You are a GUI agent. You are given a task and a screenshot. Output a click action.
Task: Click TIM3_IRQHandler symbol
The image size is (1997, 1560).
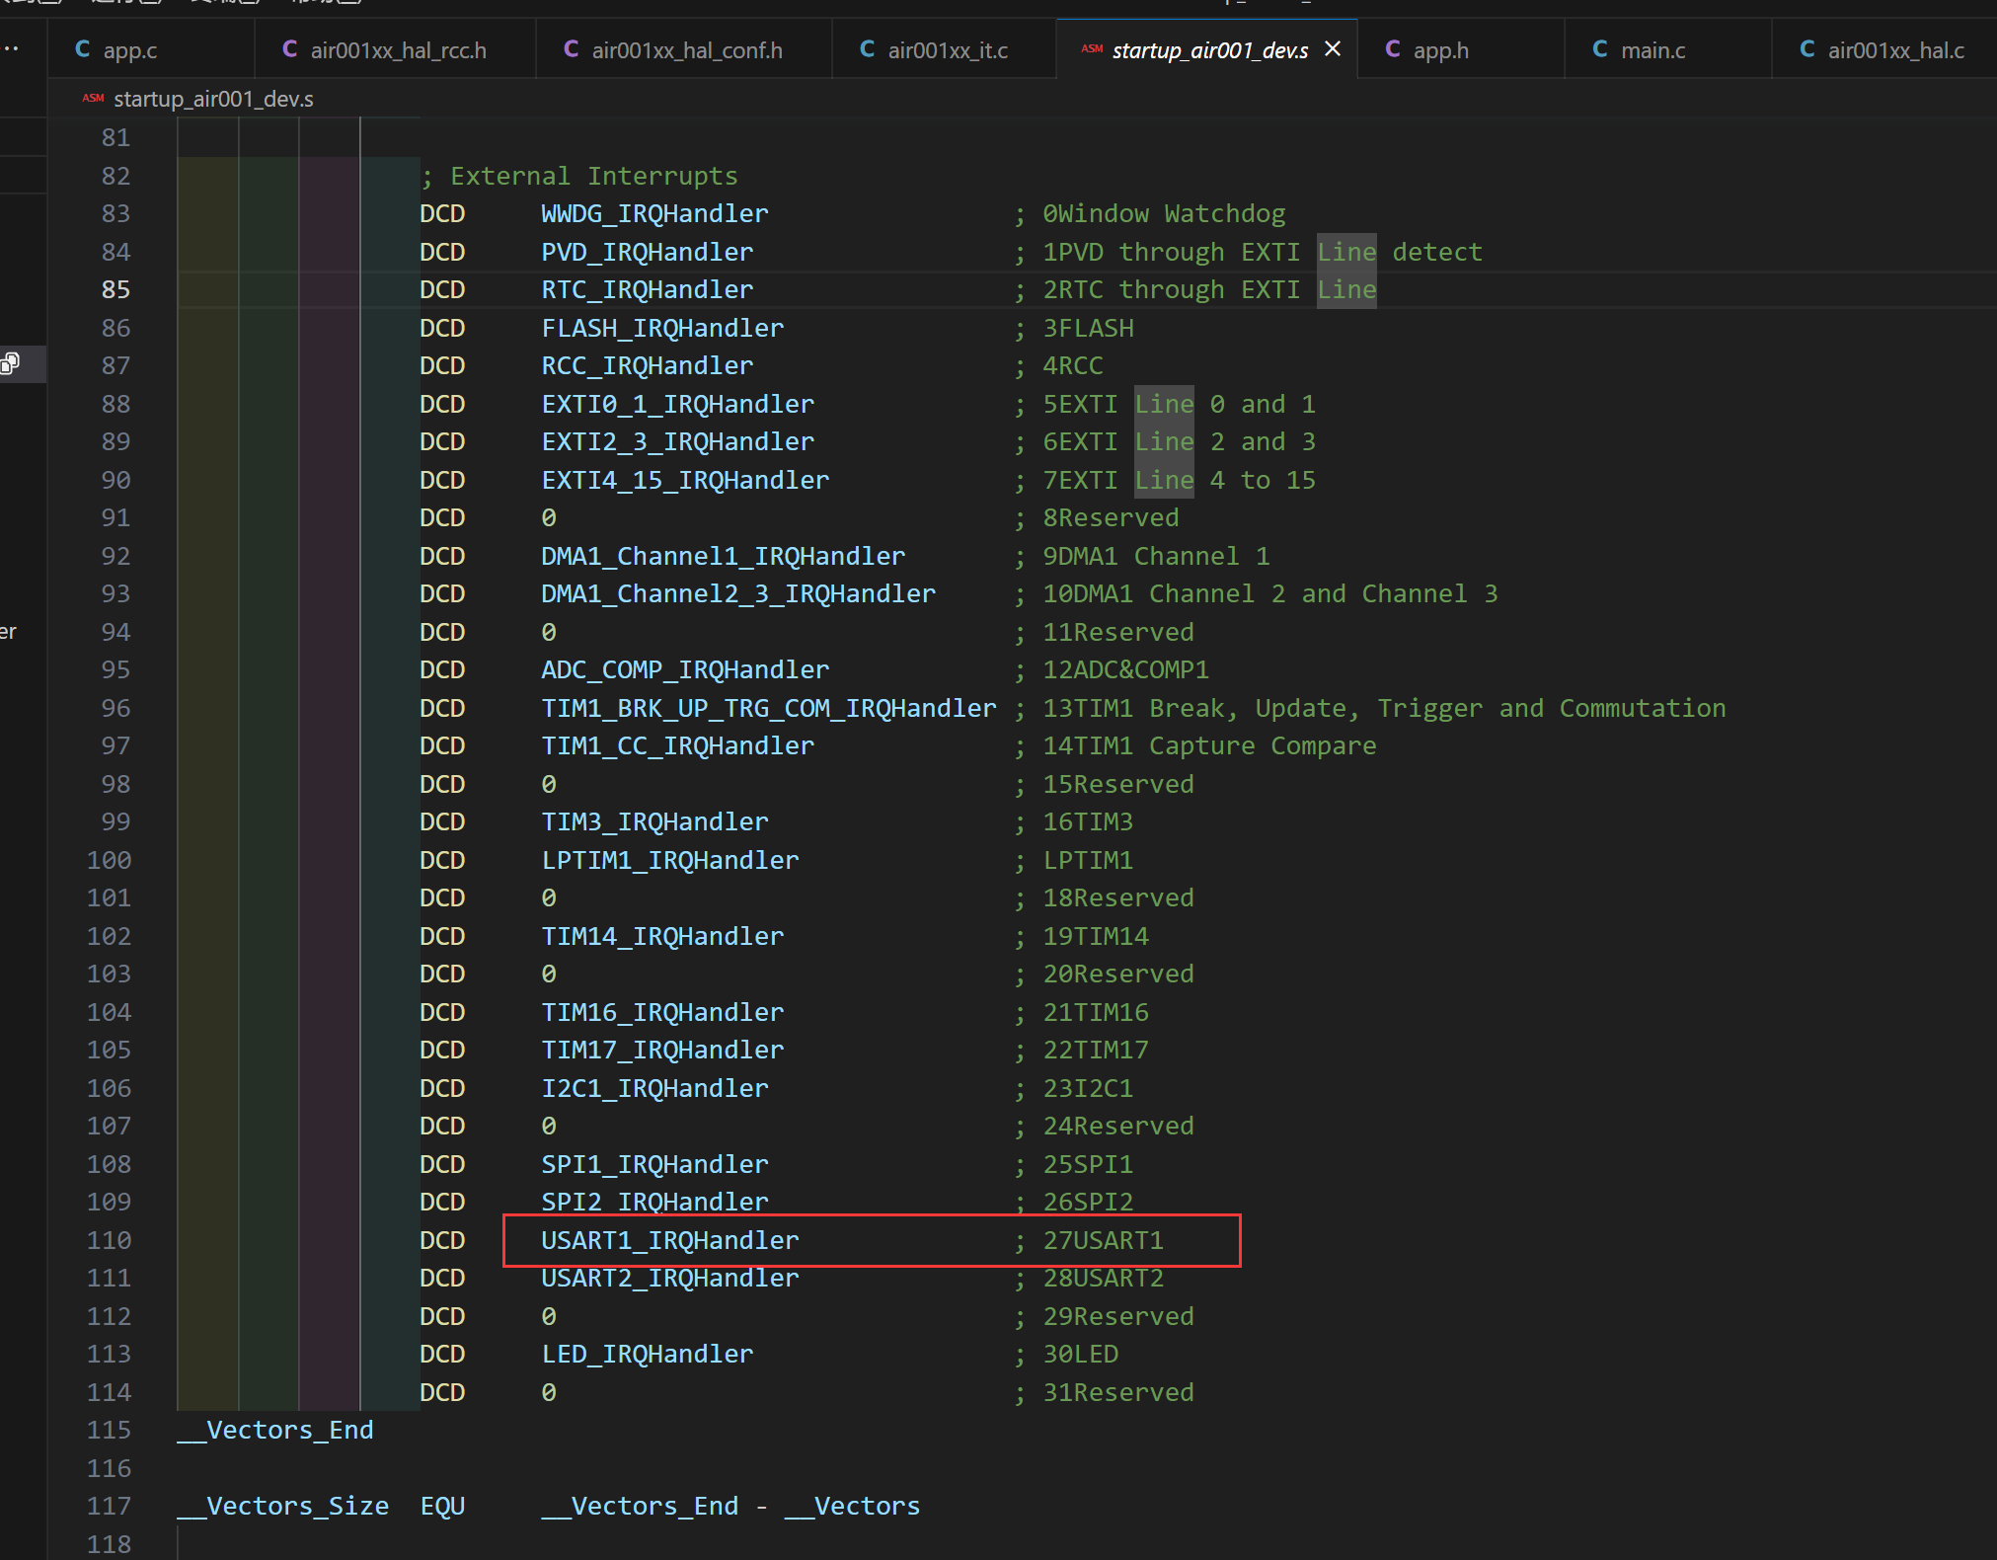[x=654, y=822]
